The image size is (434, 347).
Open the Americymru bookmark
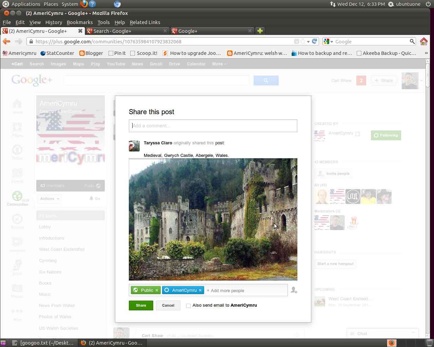pos(19,53)
